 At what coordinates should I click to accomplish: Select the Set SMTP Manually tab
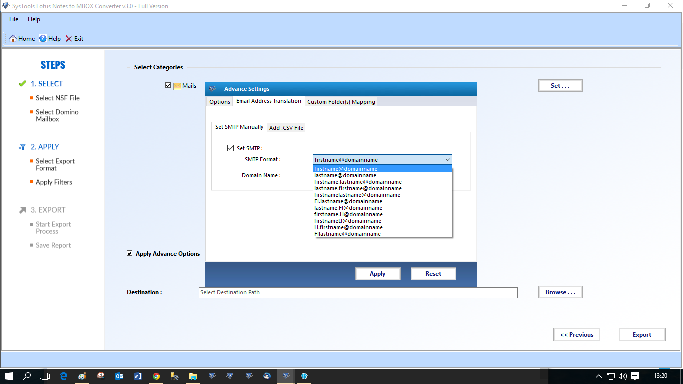point(239,127)
